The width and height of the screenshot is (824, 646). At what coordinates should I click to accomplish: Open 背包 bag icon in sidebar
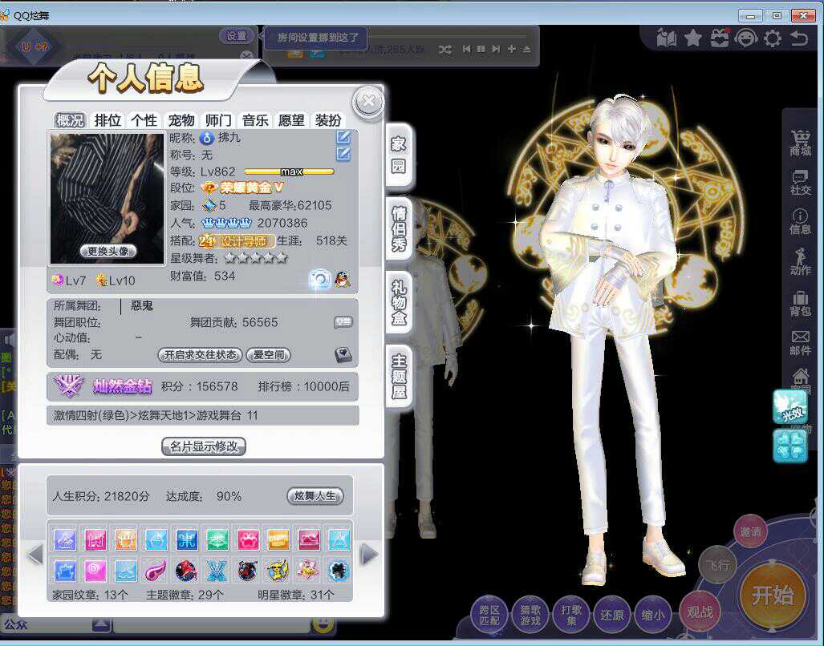point(801,303)
